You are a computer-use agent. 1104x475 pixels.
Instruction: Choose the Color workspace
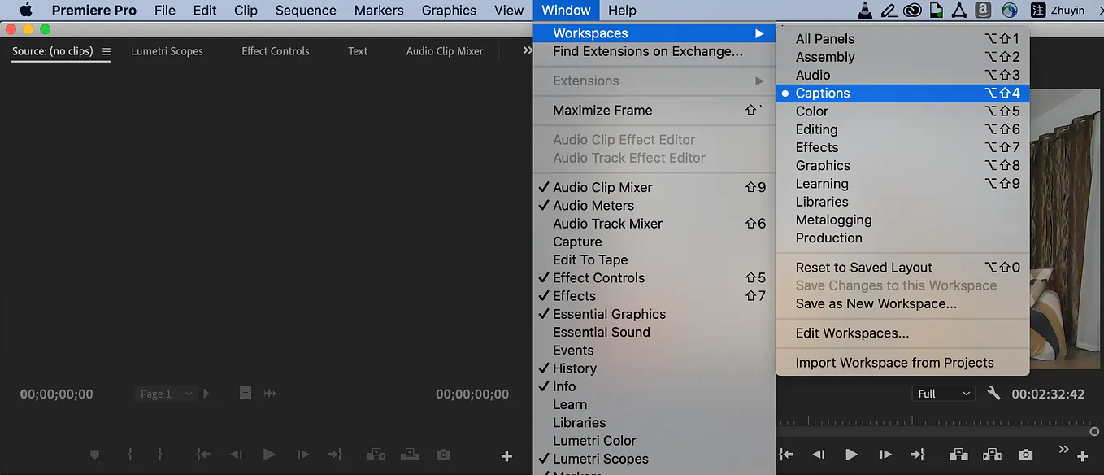[x=902, y=111]
